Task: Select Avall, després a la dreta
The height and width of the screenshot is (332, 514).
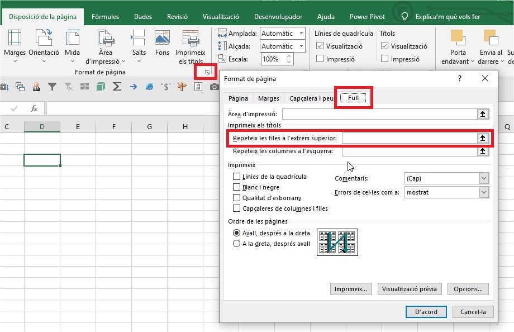Action: point(236,233)
